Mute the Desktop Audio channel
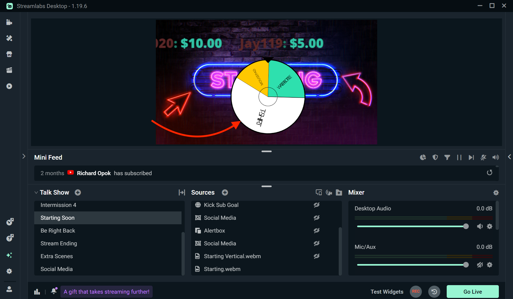The height and width of the screenshot is (299, 513). tap(480, 226)
